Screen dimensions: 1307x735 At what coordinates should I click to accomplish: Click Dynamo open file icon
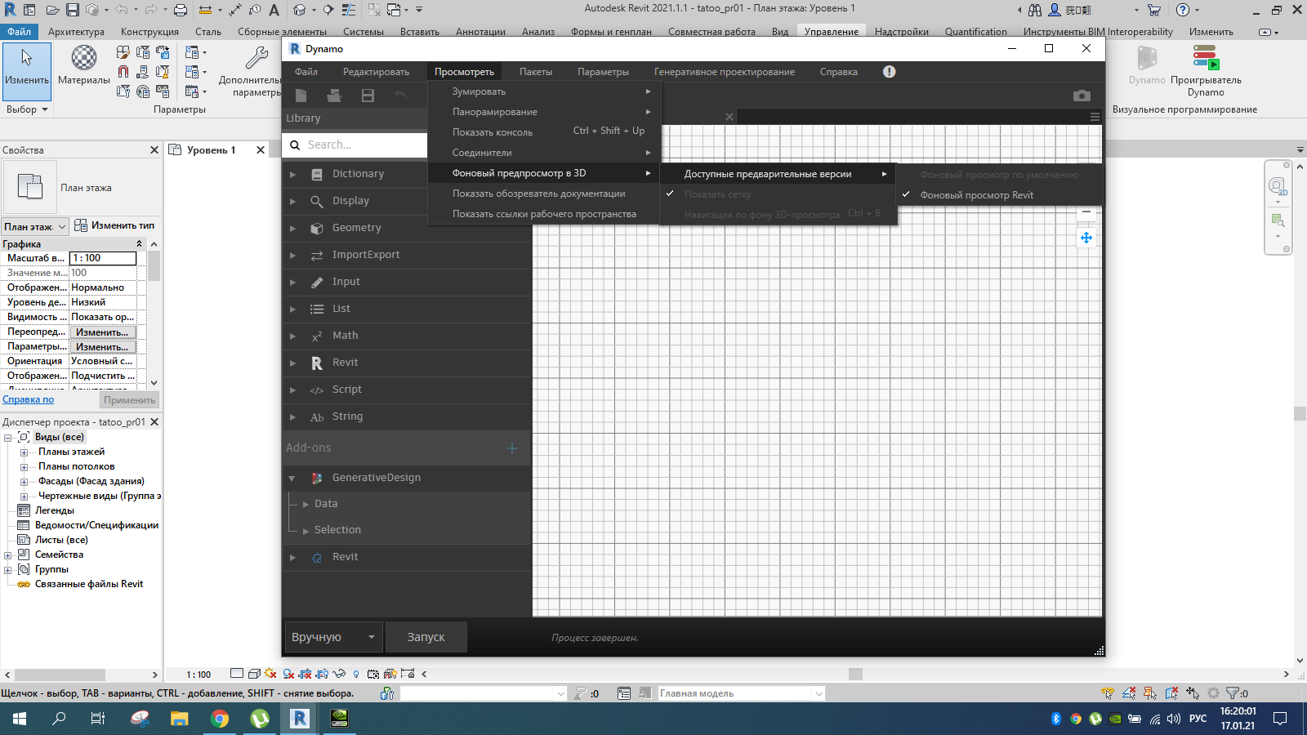(334, 96)
